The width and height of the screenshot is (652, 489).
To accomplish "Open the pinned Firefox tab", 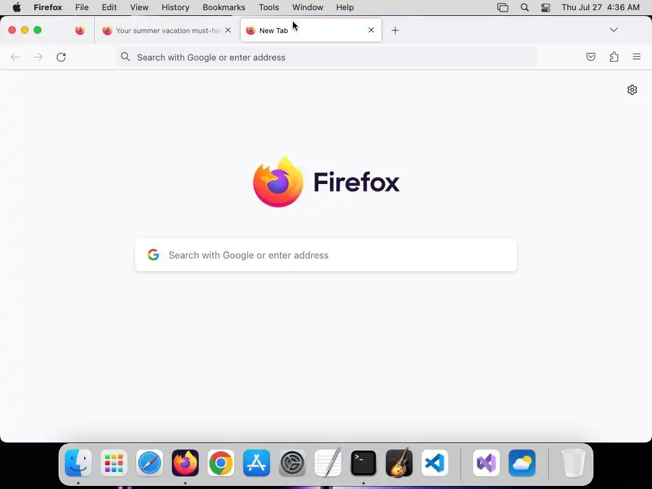I will (x=80, y=31).
